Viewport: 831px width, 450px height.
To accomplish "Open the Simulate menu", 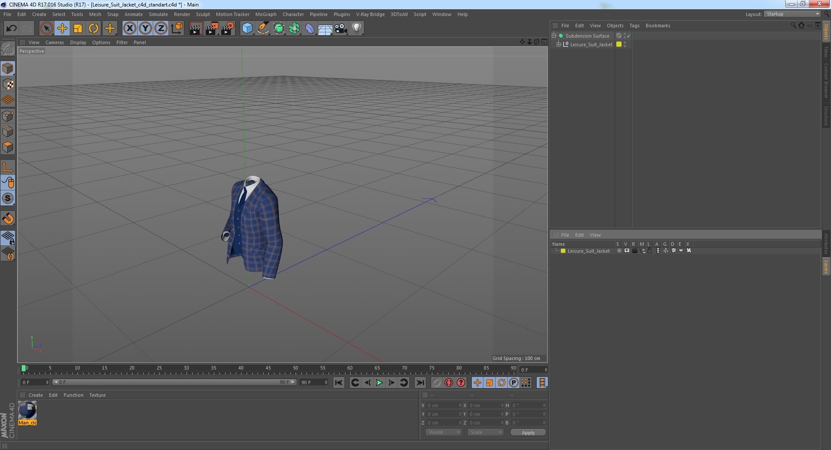I will [158, 14].
